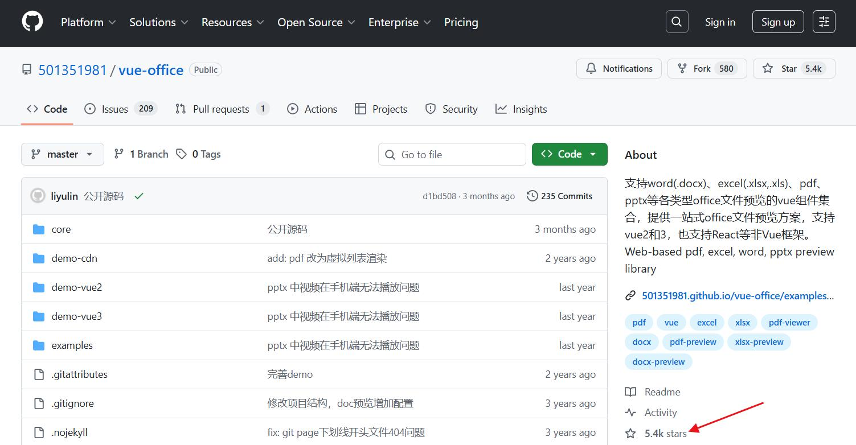Switch to the Security tab
Image resolution: width=856 pixels, height=445 pixels.
pos(452,109)
